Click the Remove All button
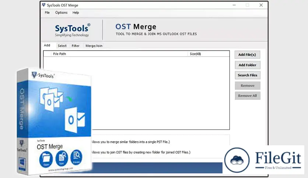The image size is (308, 178). (x=248, y=96)
